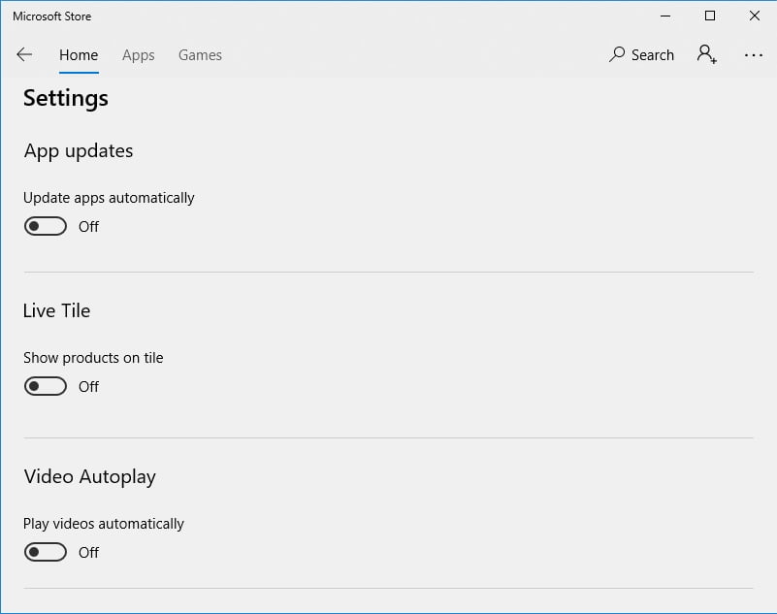Enable Play videos automatically
This screenshot has width=777, height=614.
pos(45,551)
